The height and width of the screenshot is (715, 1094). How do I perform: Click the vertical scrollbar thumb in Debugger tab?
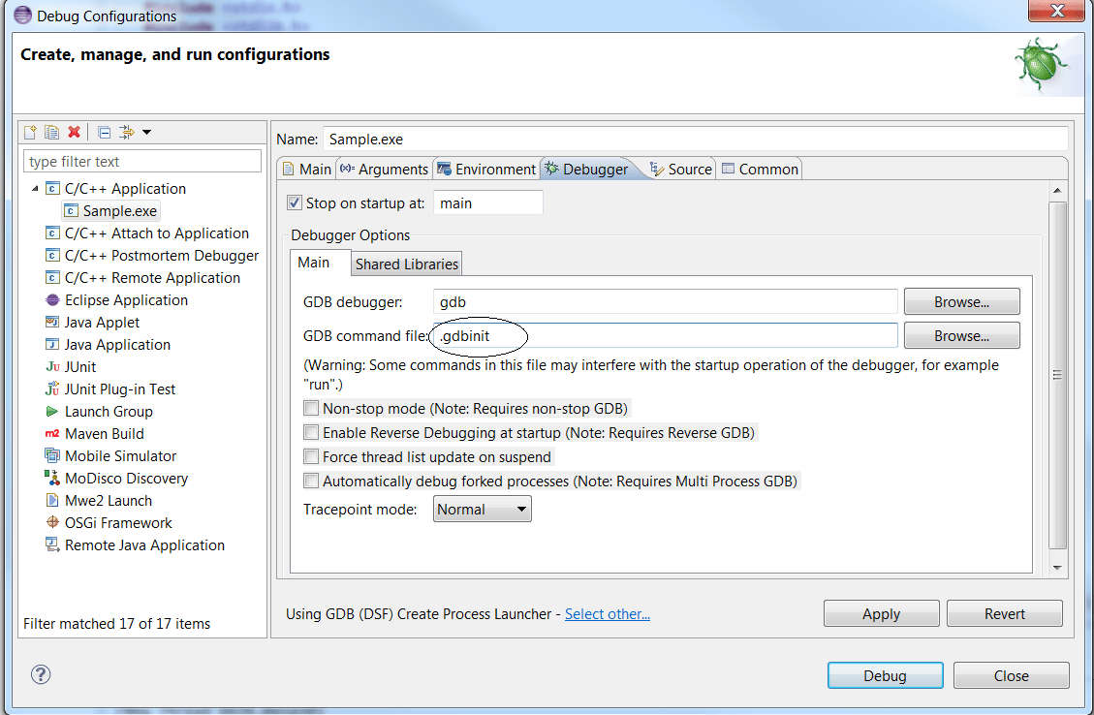click(x=1057, y=375)
